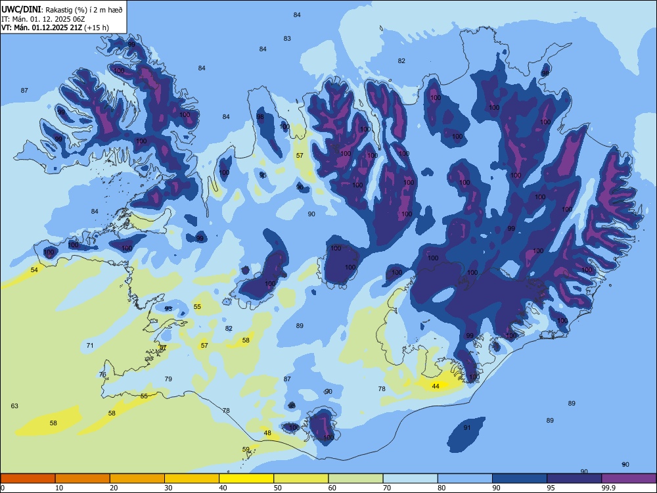657x493 pixels.
Task: Click the title text "UWC/DINI: Rakastig (%) í 2 m hæð"
Action: [x=62, y=10]
